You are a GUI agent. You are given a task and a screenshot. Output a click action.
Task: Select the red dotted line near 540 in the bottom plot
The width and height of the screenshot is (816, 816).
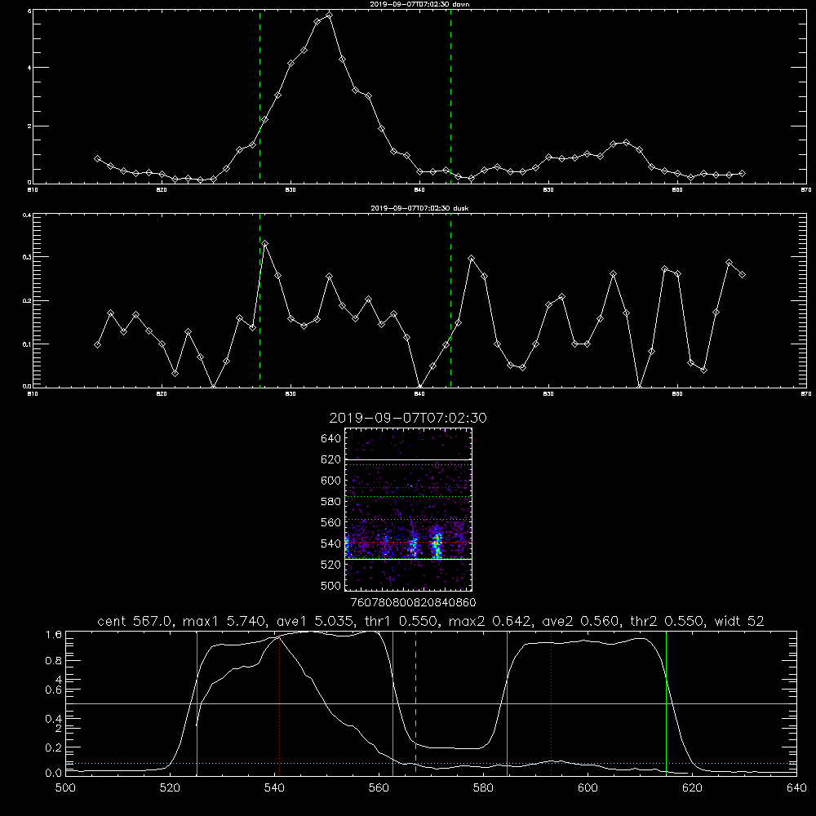pos(279,703)
